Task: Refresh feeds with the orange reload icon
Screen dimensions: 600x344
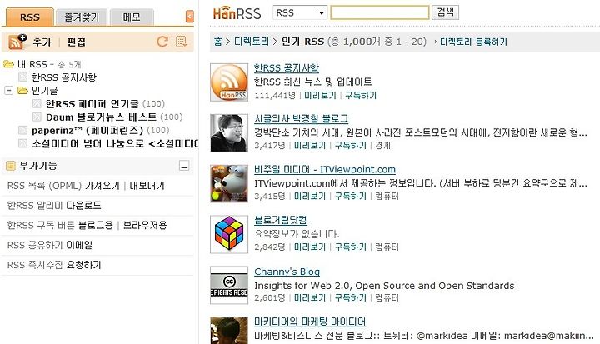Action: click(x=162, y=42)
